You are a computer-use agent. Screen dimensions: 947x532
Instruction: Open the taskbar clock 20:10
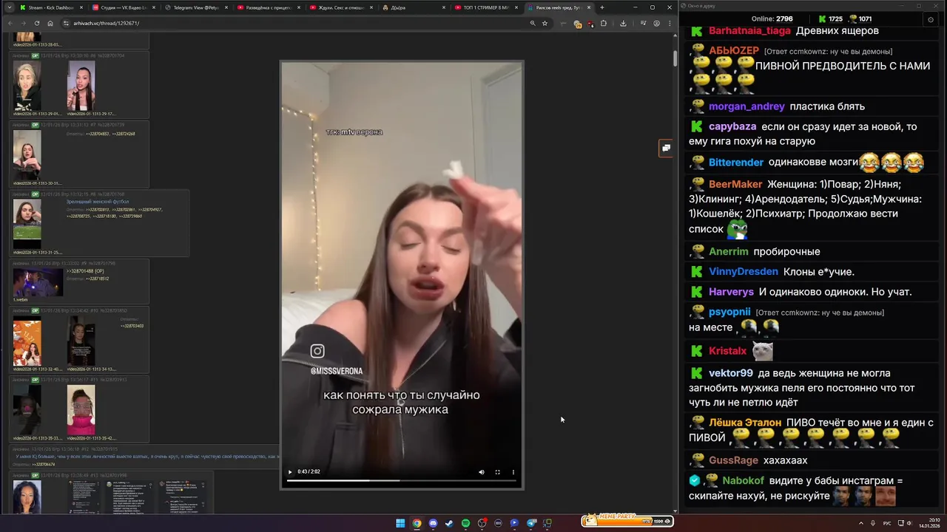tap(929, 523)
